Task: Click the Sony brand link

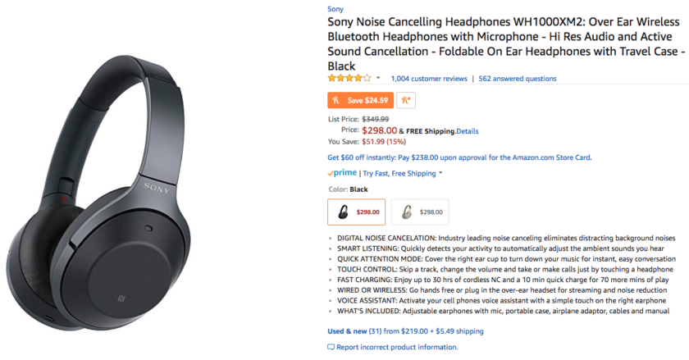Action: pyautogui.click(x=335, y=8)
